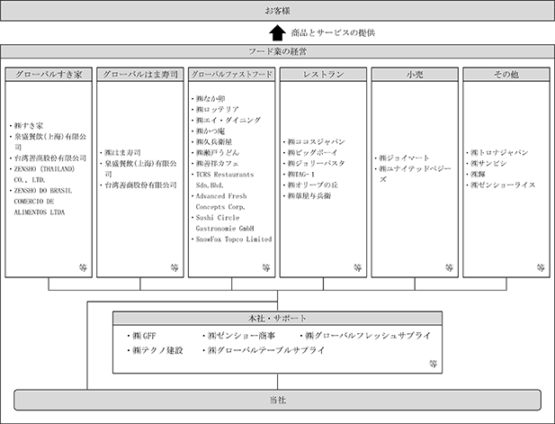Click the その他 column header
This screenshot has width=555, height=424.
pos(506,75)
